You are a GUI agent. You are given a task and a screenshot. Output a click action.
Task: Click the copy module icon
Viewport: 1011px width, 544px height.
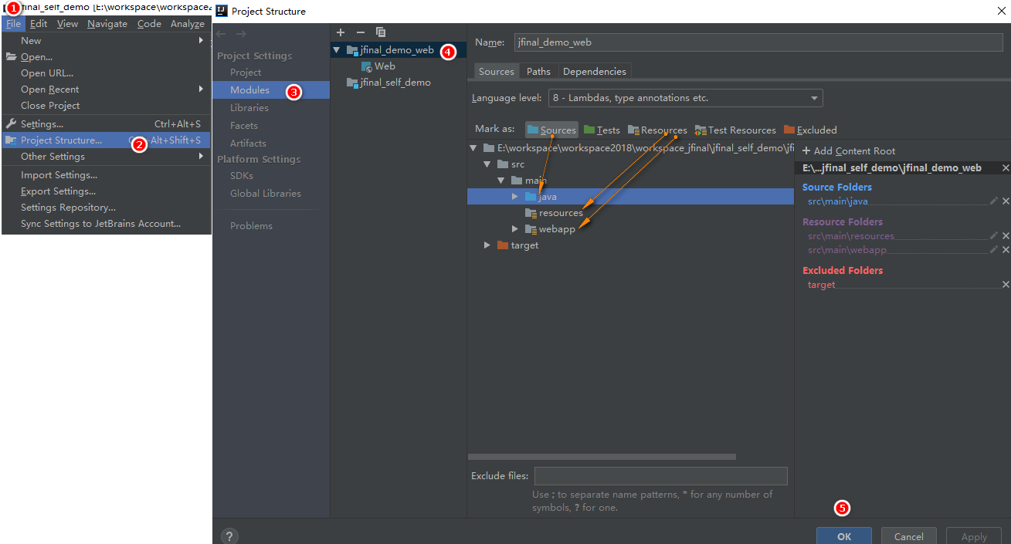(x=380, y=32)
